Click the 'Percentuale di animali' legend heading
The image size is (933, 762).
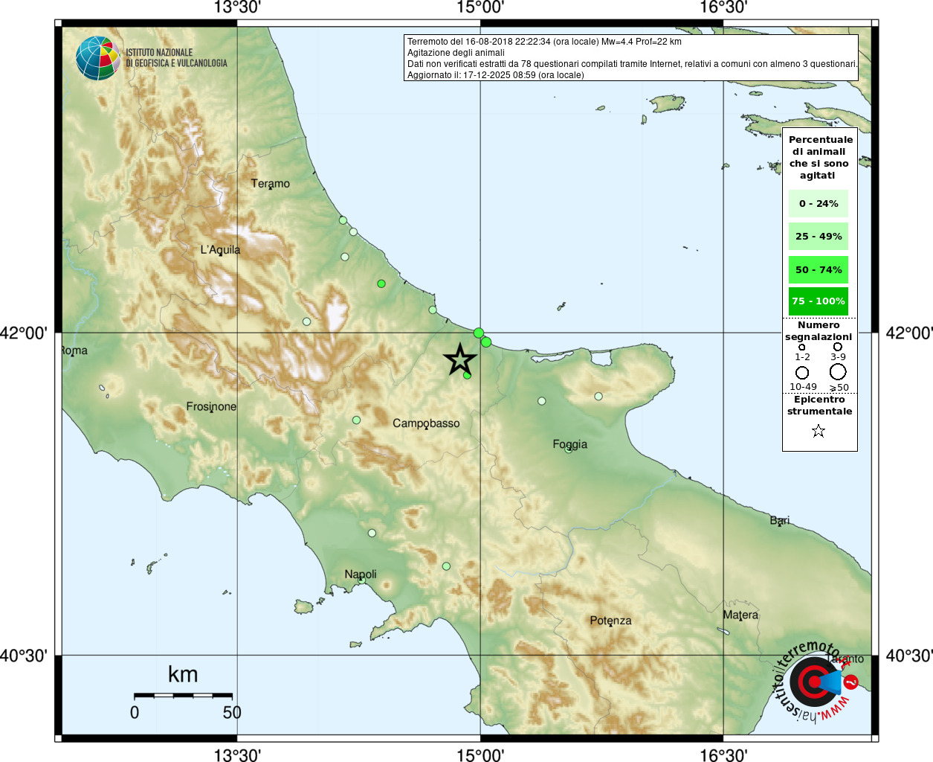tap(820, 157)
